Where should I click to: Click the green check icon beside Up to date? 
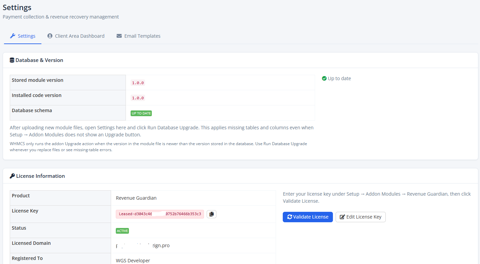click(x=324, y=78)
